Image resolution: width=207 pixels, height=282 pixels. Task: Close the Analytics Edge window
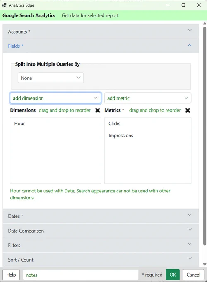[199, 5]
